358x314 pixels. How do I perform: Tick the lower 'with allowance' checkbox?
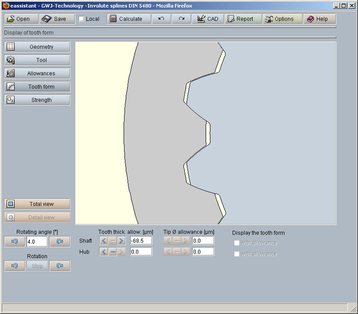point(237,254)
